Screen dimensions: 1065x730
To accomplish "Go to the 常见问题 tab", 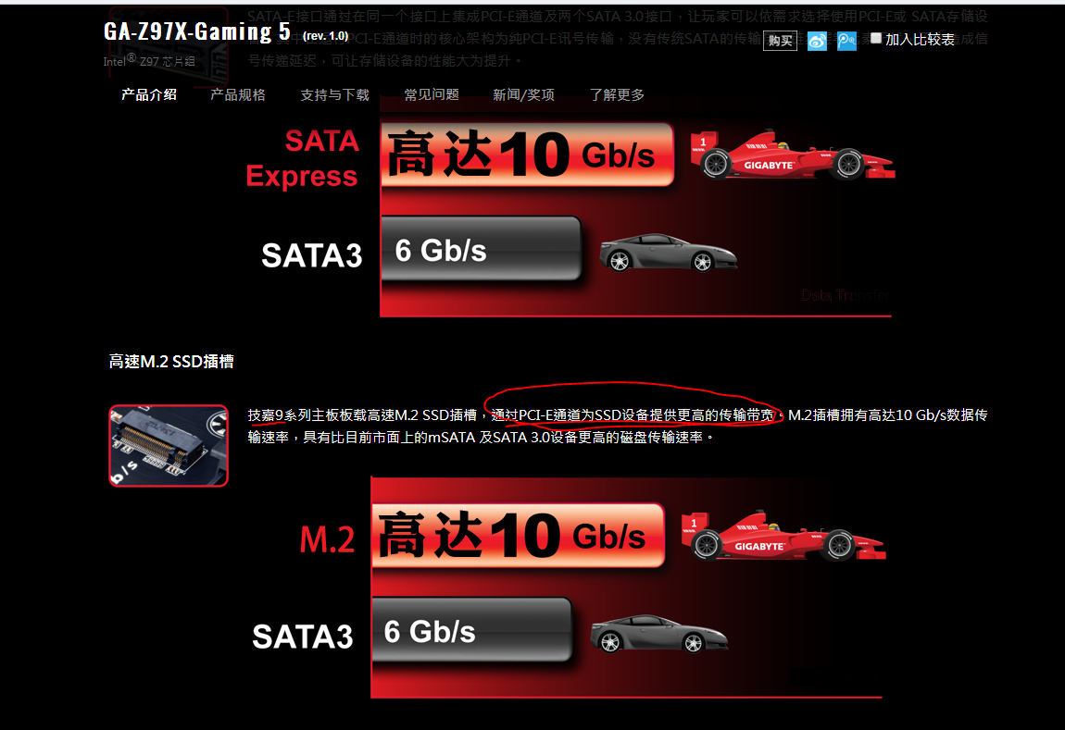I will click(x=432, y=95).
